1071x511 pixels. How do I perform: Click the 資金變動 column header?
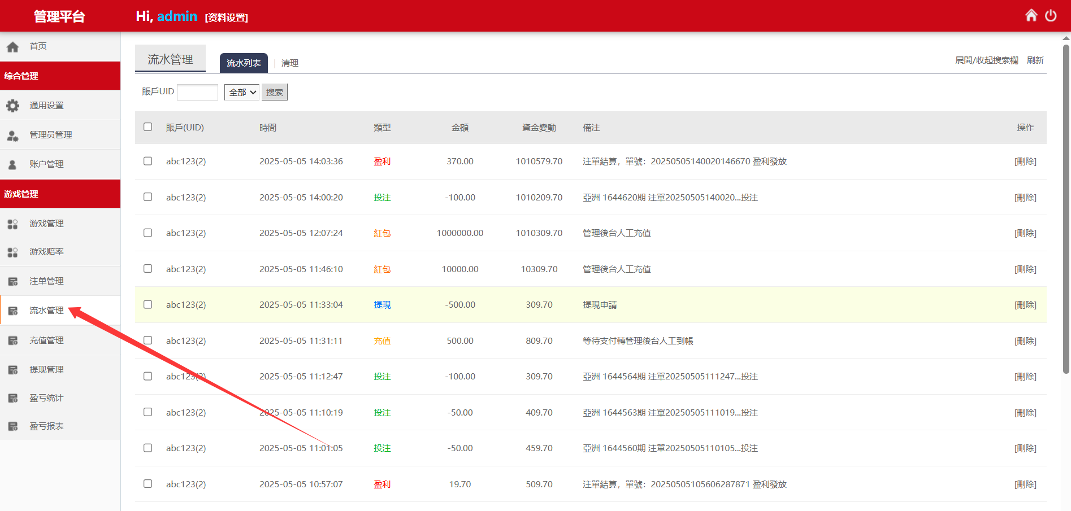[539, 128]
